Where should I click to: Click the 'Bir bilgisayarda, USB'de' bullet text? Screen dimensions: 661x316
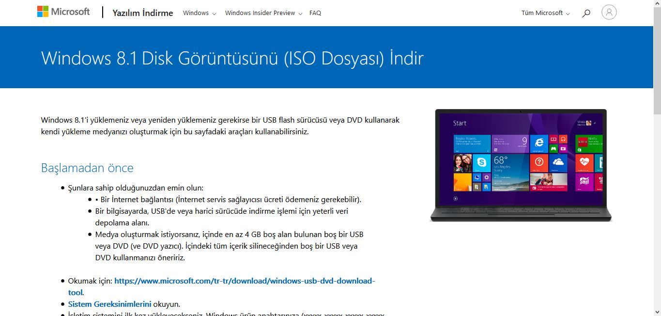[x=222, y=217]
